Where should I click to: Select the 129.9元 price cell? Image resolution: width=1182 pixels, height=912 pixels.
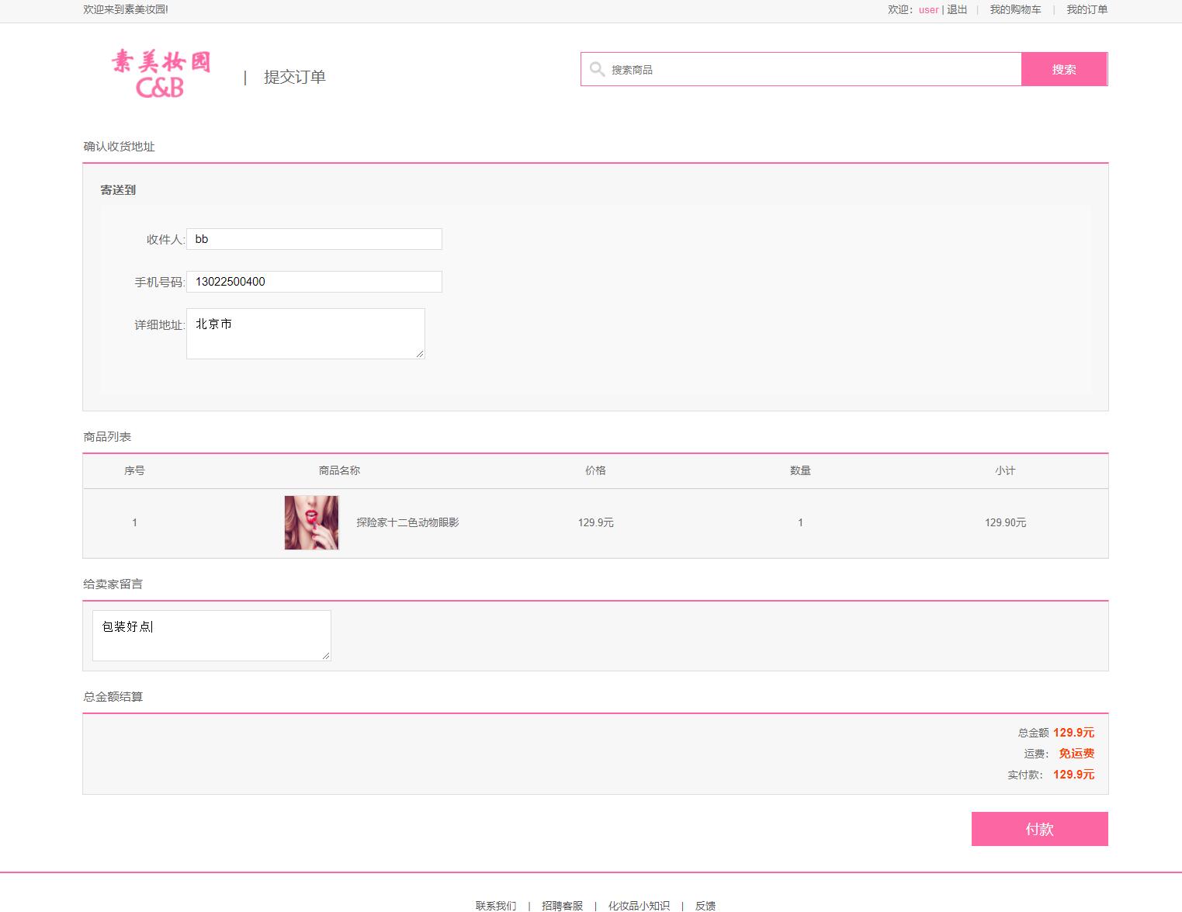pyautogui.click(x=595, y=523)
